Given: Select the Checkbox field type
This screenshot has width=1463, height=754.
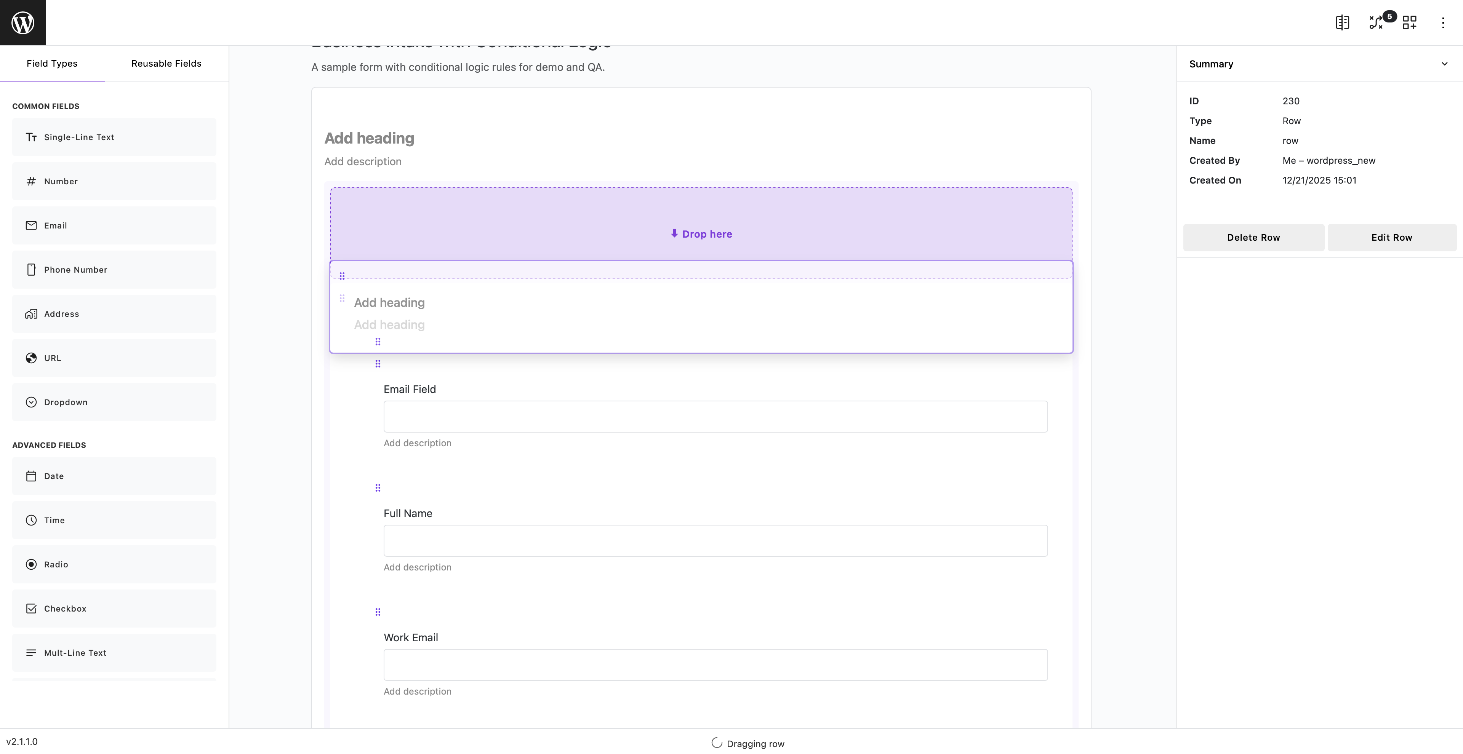Looking at the screenshot, I should coord(114,608).
